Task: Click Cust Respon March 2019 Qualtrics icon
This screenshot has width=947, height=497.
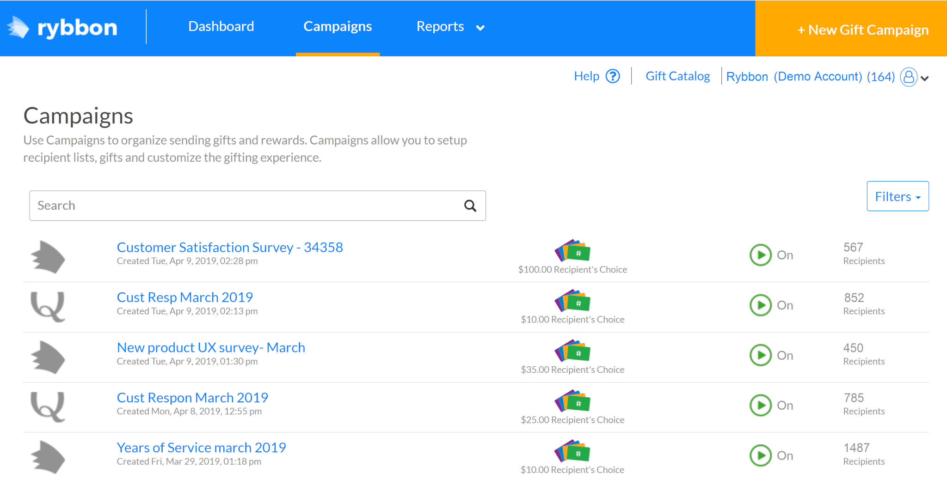Action: pyautogui.click(x=48, y=407)
